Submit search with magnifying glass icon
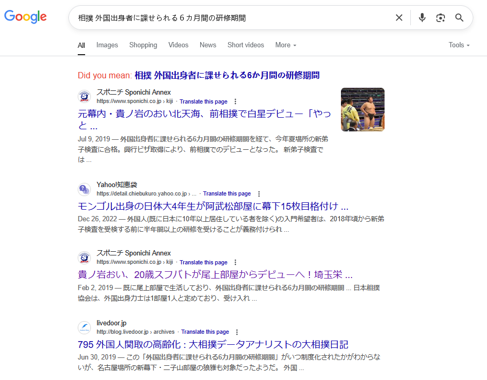The image size is (487, 380). [459, 18]
